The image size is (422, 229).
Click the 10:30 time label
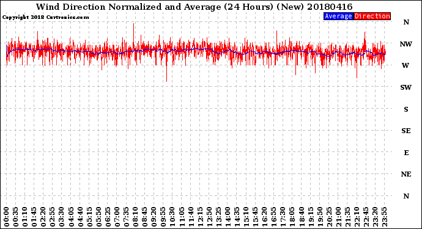point(172,217)
